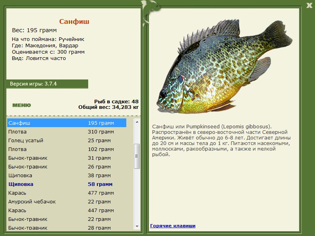Click the Общий вес: 34,283 кг text
Screen dimensions: 315x236
108,107
